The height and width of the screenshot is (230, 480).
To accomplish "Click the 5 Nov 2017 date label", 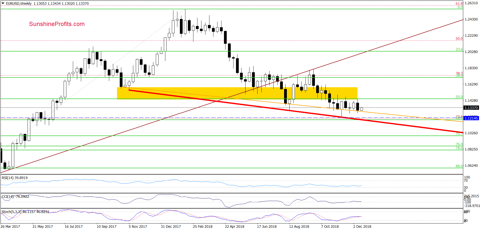I will tap(138, 226).
